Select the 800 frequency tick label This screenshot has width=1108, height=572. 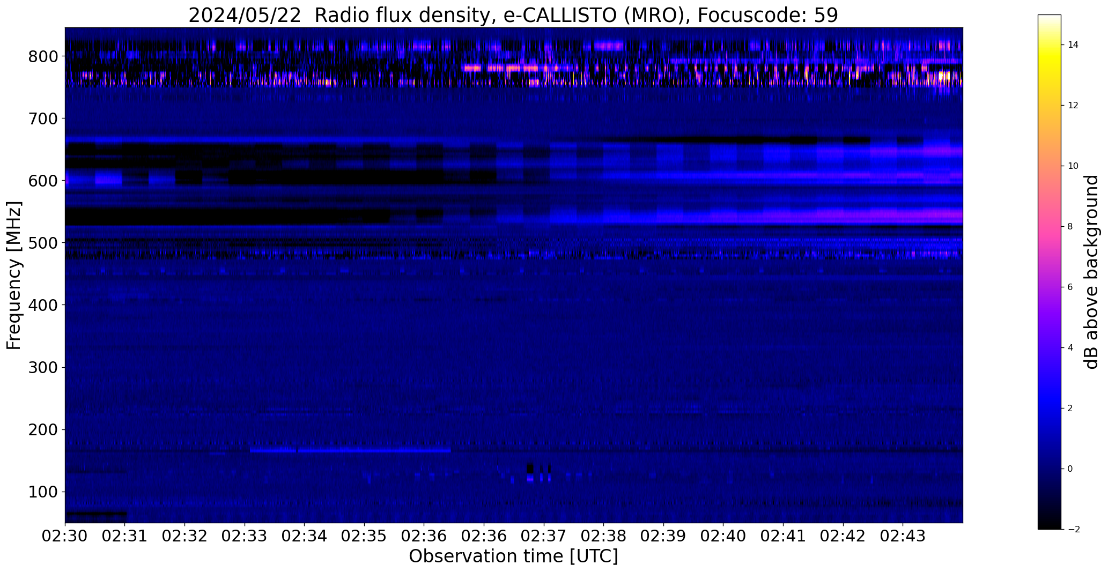point(43,56)
